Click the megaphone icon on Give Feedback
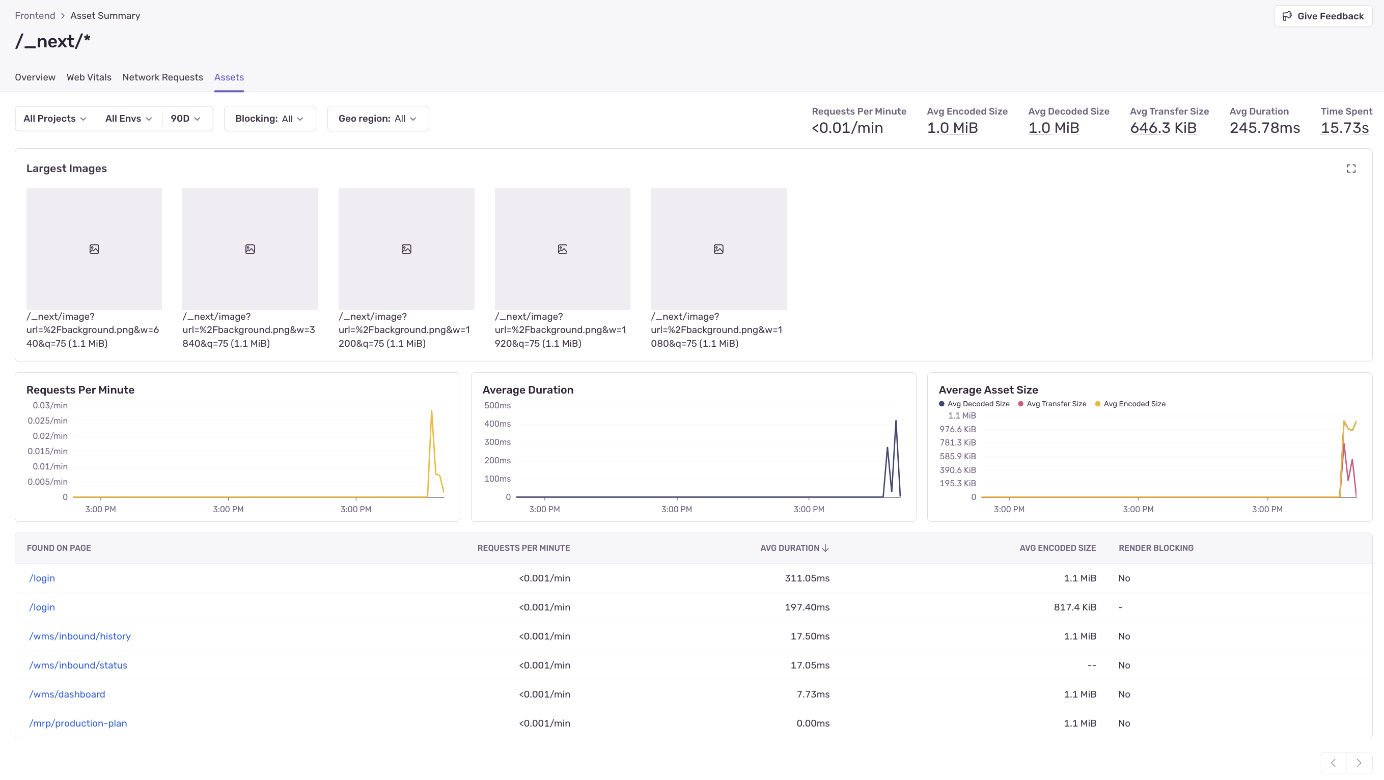Screen dimensions: 1384x780 click(1287, 16)
